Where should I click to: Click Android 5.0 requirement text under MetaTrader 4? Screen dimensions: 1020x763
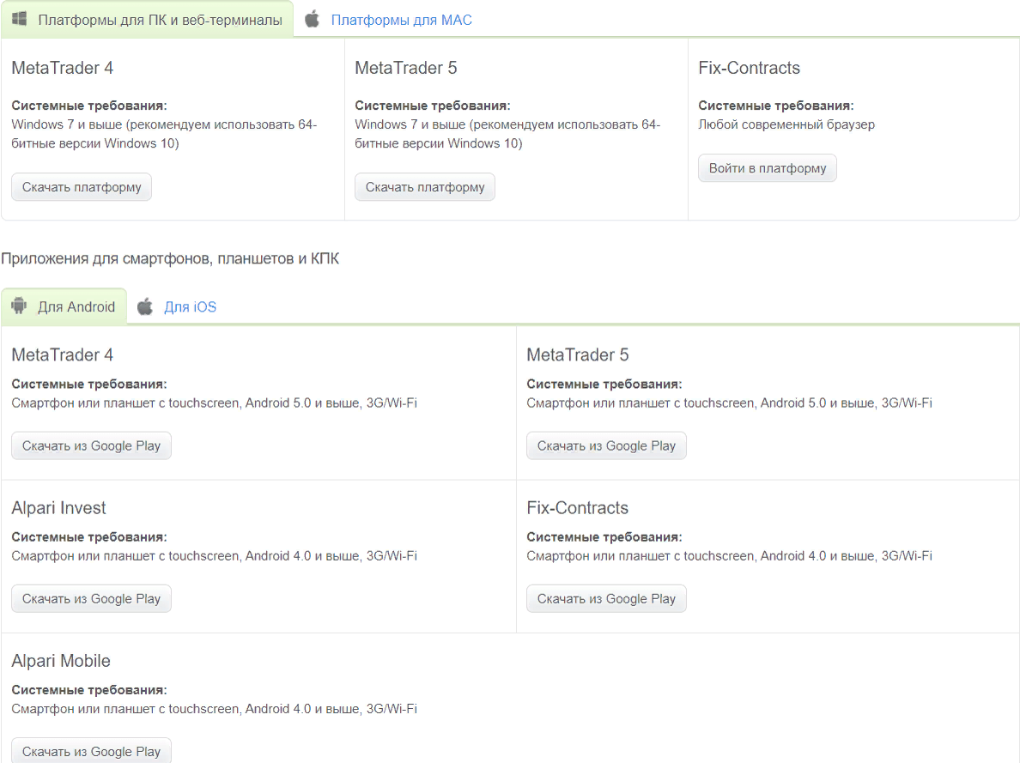tap(214, 403)
